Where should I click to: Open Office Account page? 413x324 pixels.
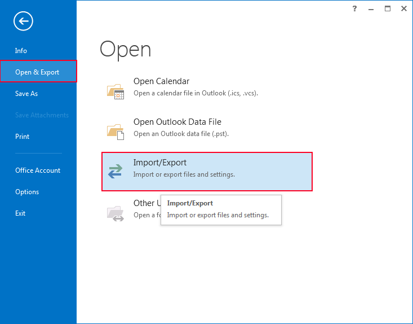[x=38, y=170]
